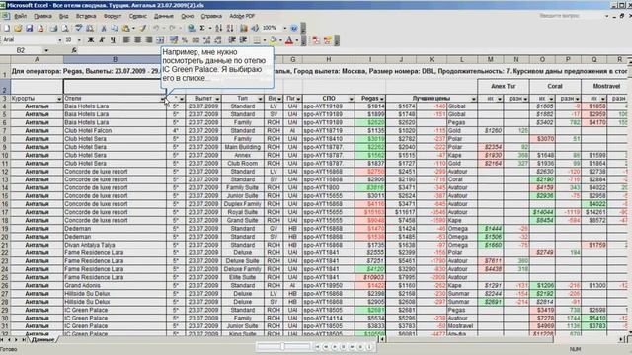The image size is (632, 355).
Task: Click the Cut scissors icon
Action: click(104, 28)
